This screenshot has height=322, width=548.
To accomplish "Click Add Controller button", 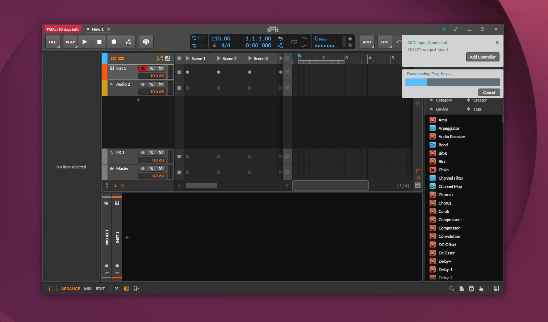I will 482,57.
